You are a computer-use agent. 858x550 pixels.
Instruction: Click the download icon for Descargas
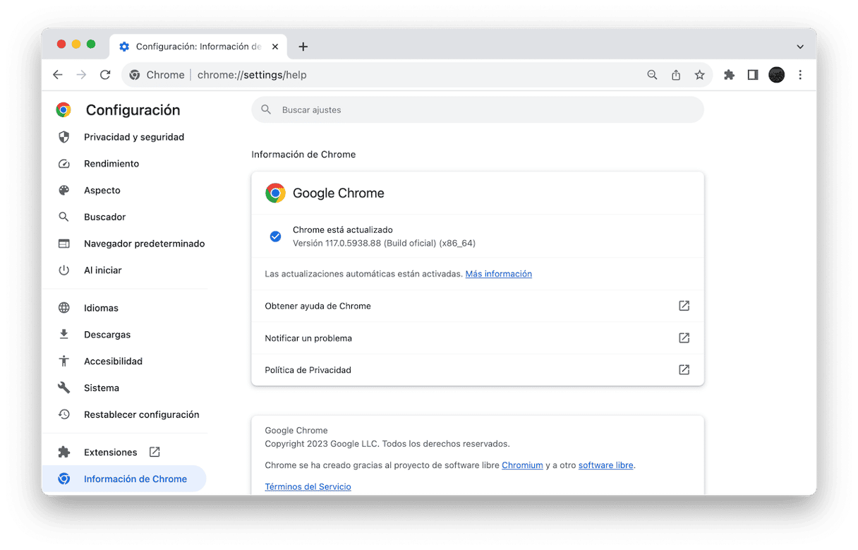pyautogui.click(x=64, y=335)
